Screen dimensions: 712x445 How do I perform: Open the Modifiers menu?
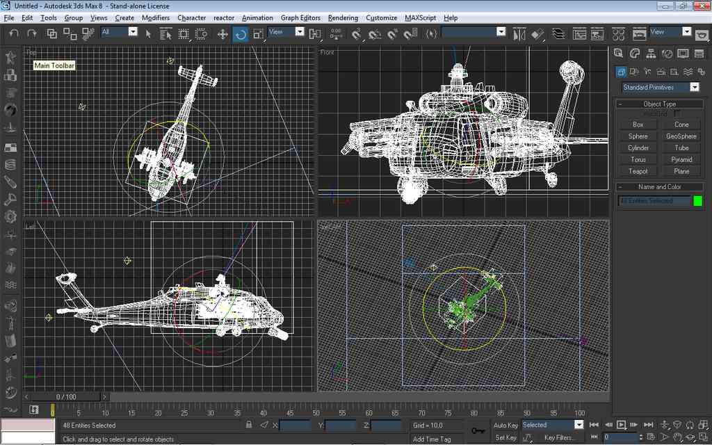(155, 17)
